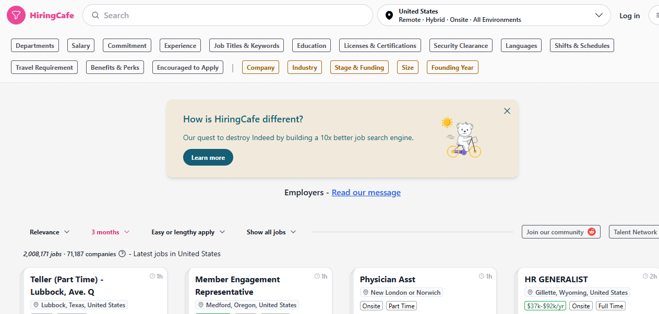
Task: Click the search magnifier icon
Action: (95, 16)
